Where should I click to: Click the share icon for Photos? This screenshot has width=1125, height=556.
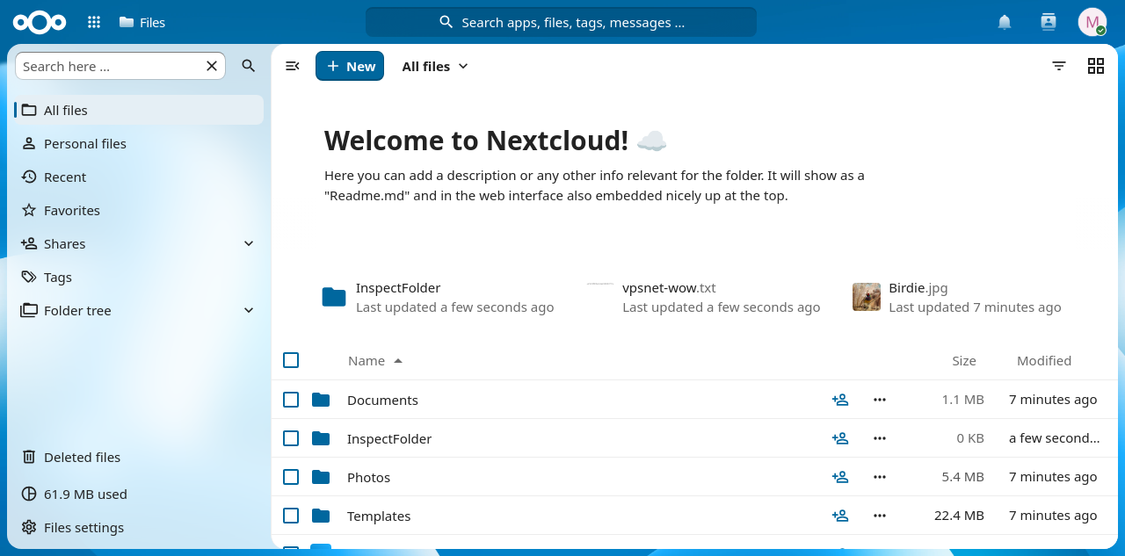[840, 477]
